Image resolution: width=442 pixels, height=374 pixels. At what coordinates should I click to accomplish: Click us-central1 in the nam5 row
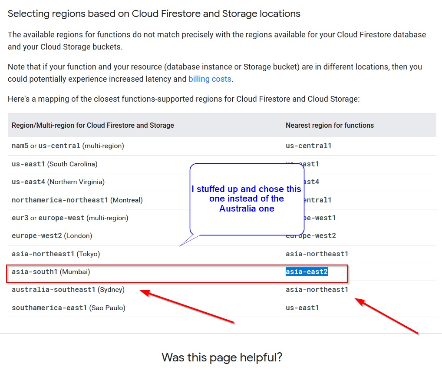tap(308, 146)
